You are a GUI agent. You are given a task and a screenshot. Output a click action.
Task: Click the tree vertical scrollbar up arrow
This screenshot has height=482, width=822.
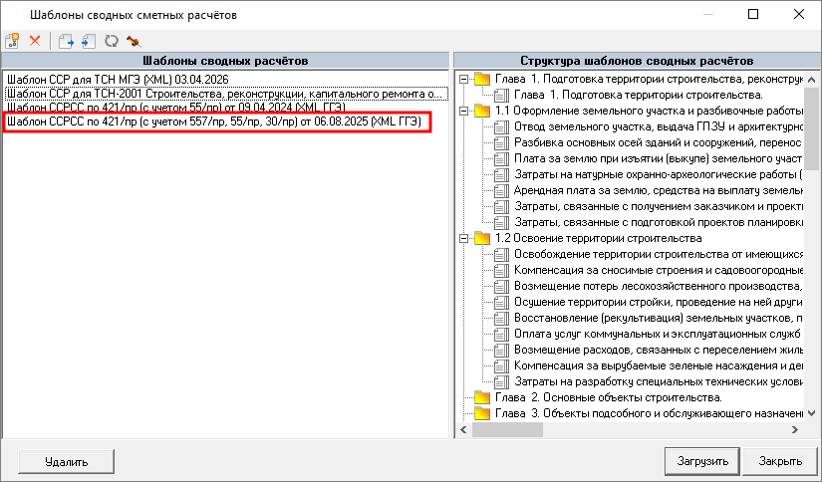(811, 80)
